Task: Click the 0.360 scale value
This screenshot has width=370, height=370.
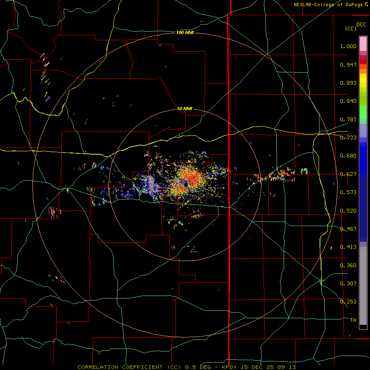Action: (348, 266)
